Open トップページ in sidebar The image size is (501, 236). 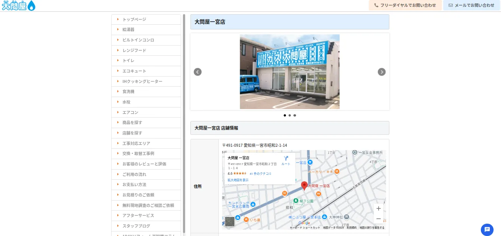click(146, 19)
